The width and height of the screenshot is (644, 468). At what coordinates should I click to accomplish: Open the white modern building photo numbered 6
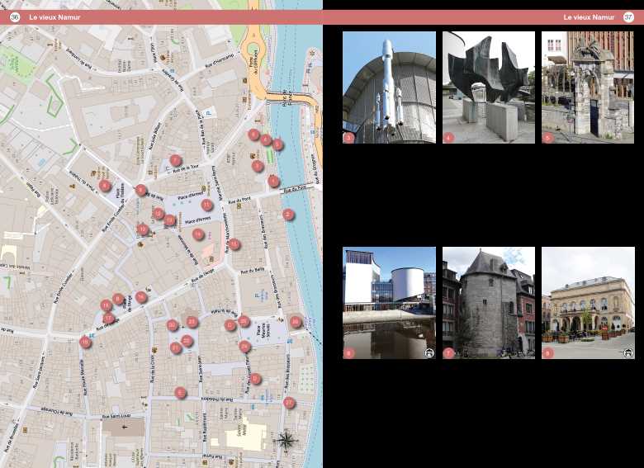click(x=389, y=303)
